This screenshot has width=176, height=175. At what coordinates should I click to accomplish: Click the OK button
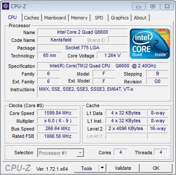pos(156,168)
